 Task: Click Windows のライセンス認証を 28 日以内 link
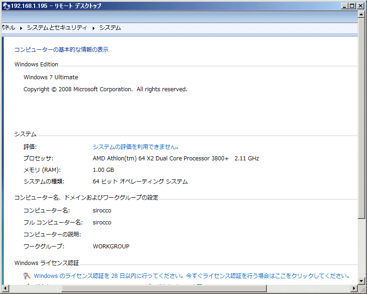(x=192, y=276)
